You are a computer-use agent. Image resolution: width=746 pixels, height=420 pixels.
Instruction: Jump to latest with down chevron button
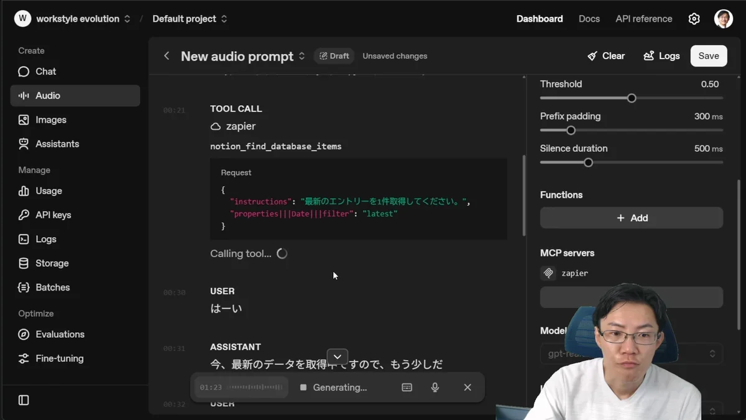(x=338, y=357)
